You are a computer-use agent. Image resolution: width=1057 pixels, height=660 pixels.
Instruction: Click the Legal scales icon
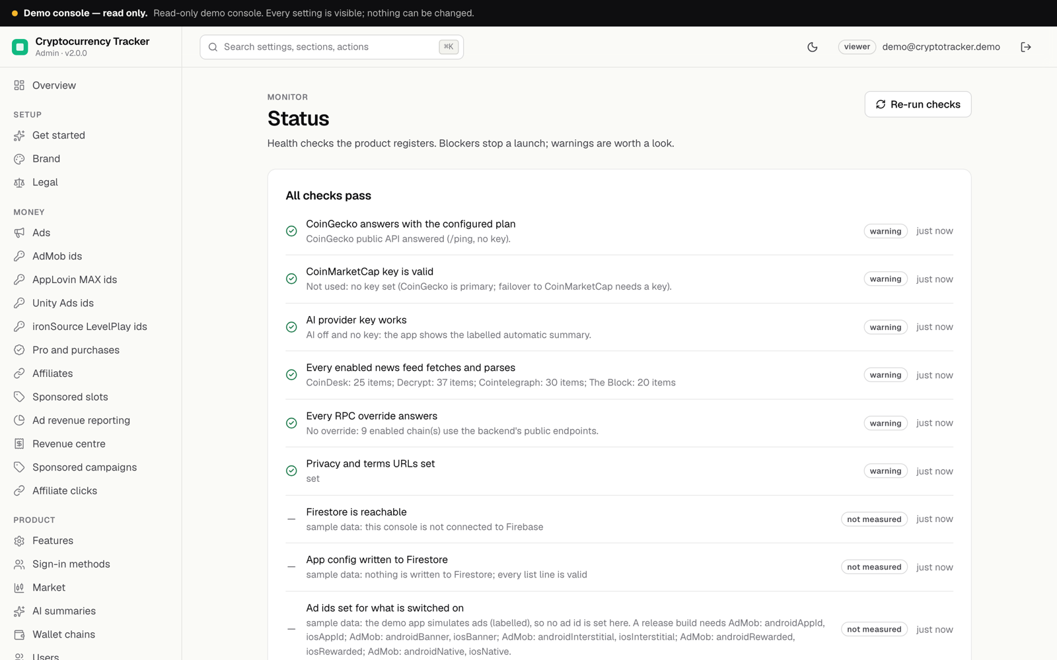point(19,182)
